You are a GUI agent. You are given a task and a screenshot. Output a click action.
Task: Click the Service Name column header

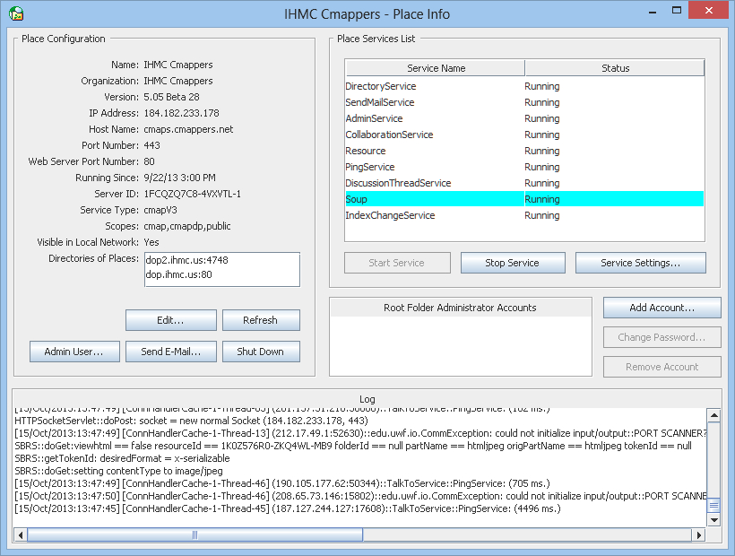coord(434,67)
